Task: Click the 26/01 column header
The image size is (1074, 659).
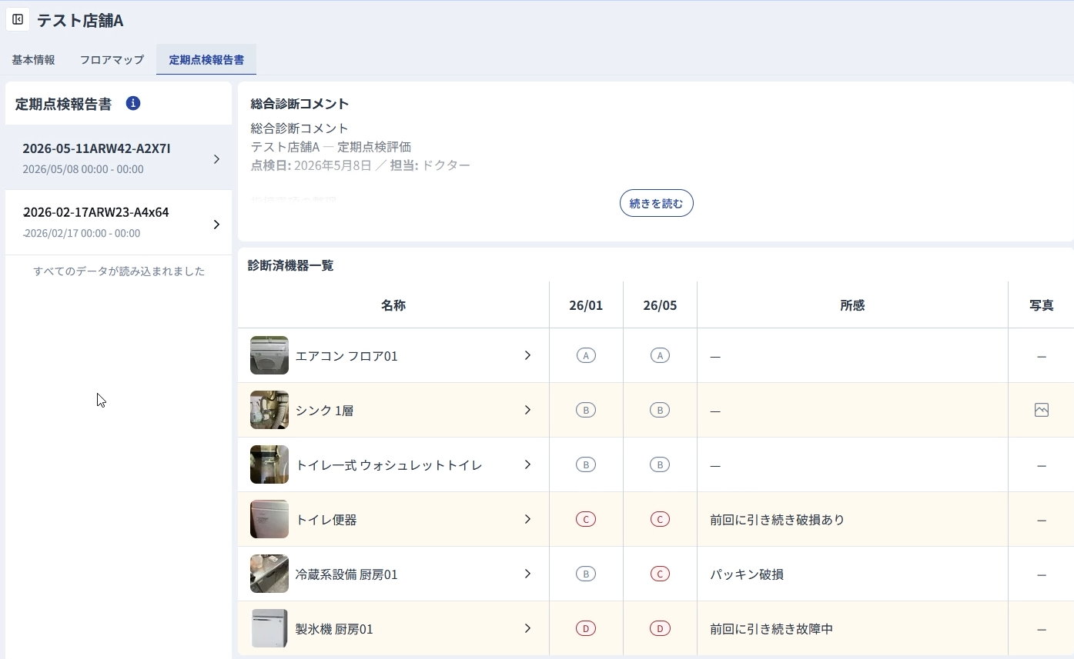Action: point(586,305)
